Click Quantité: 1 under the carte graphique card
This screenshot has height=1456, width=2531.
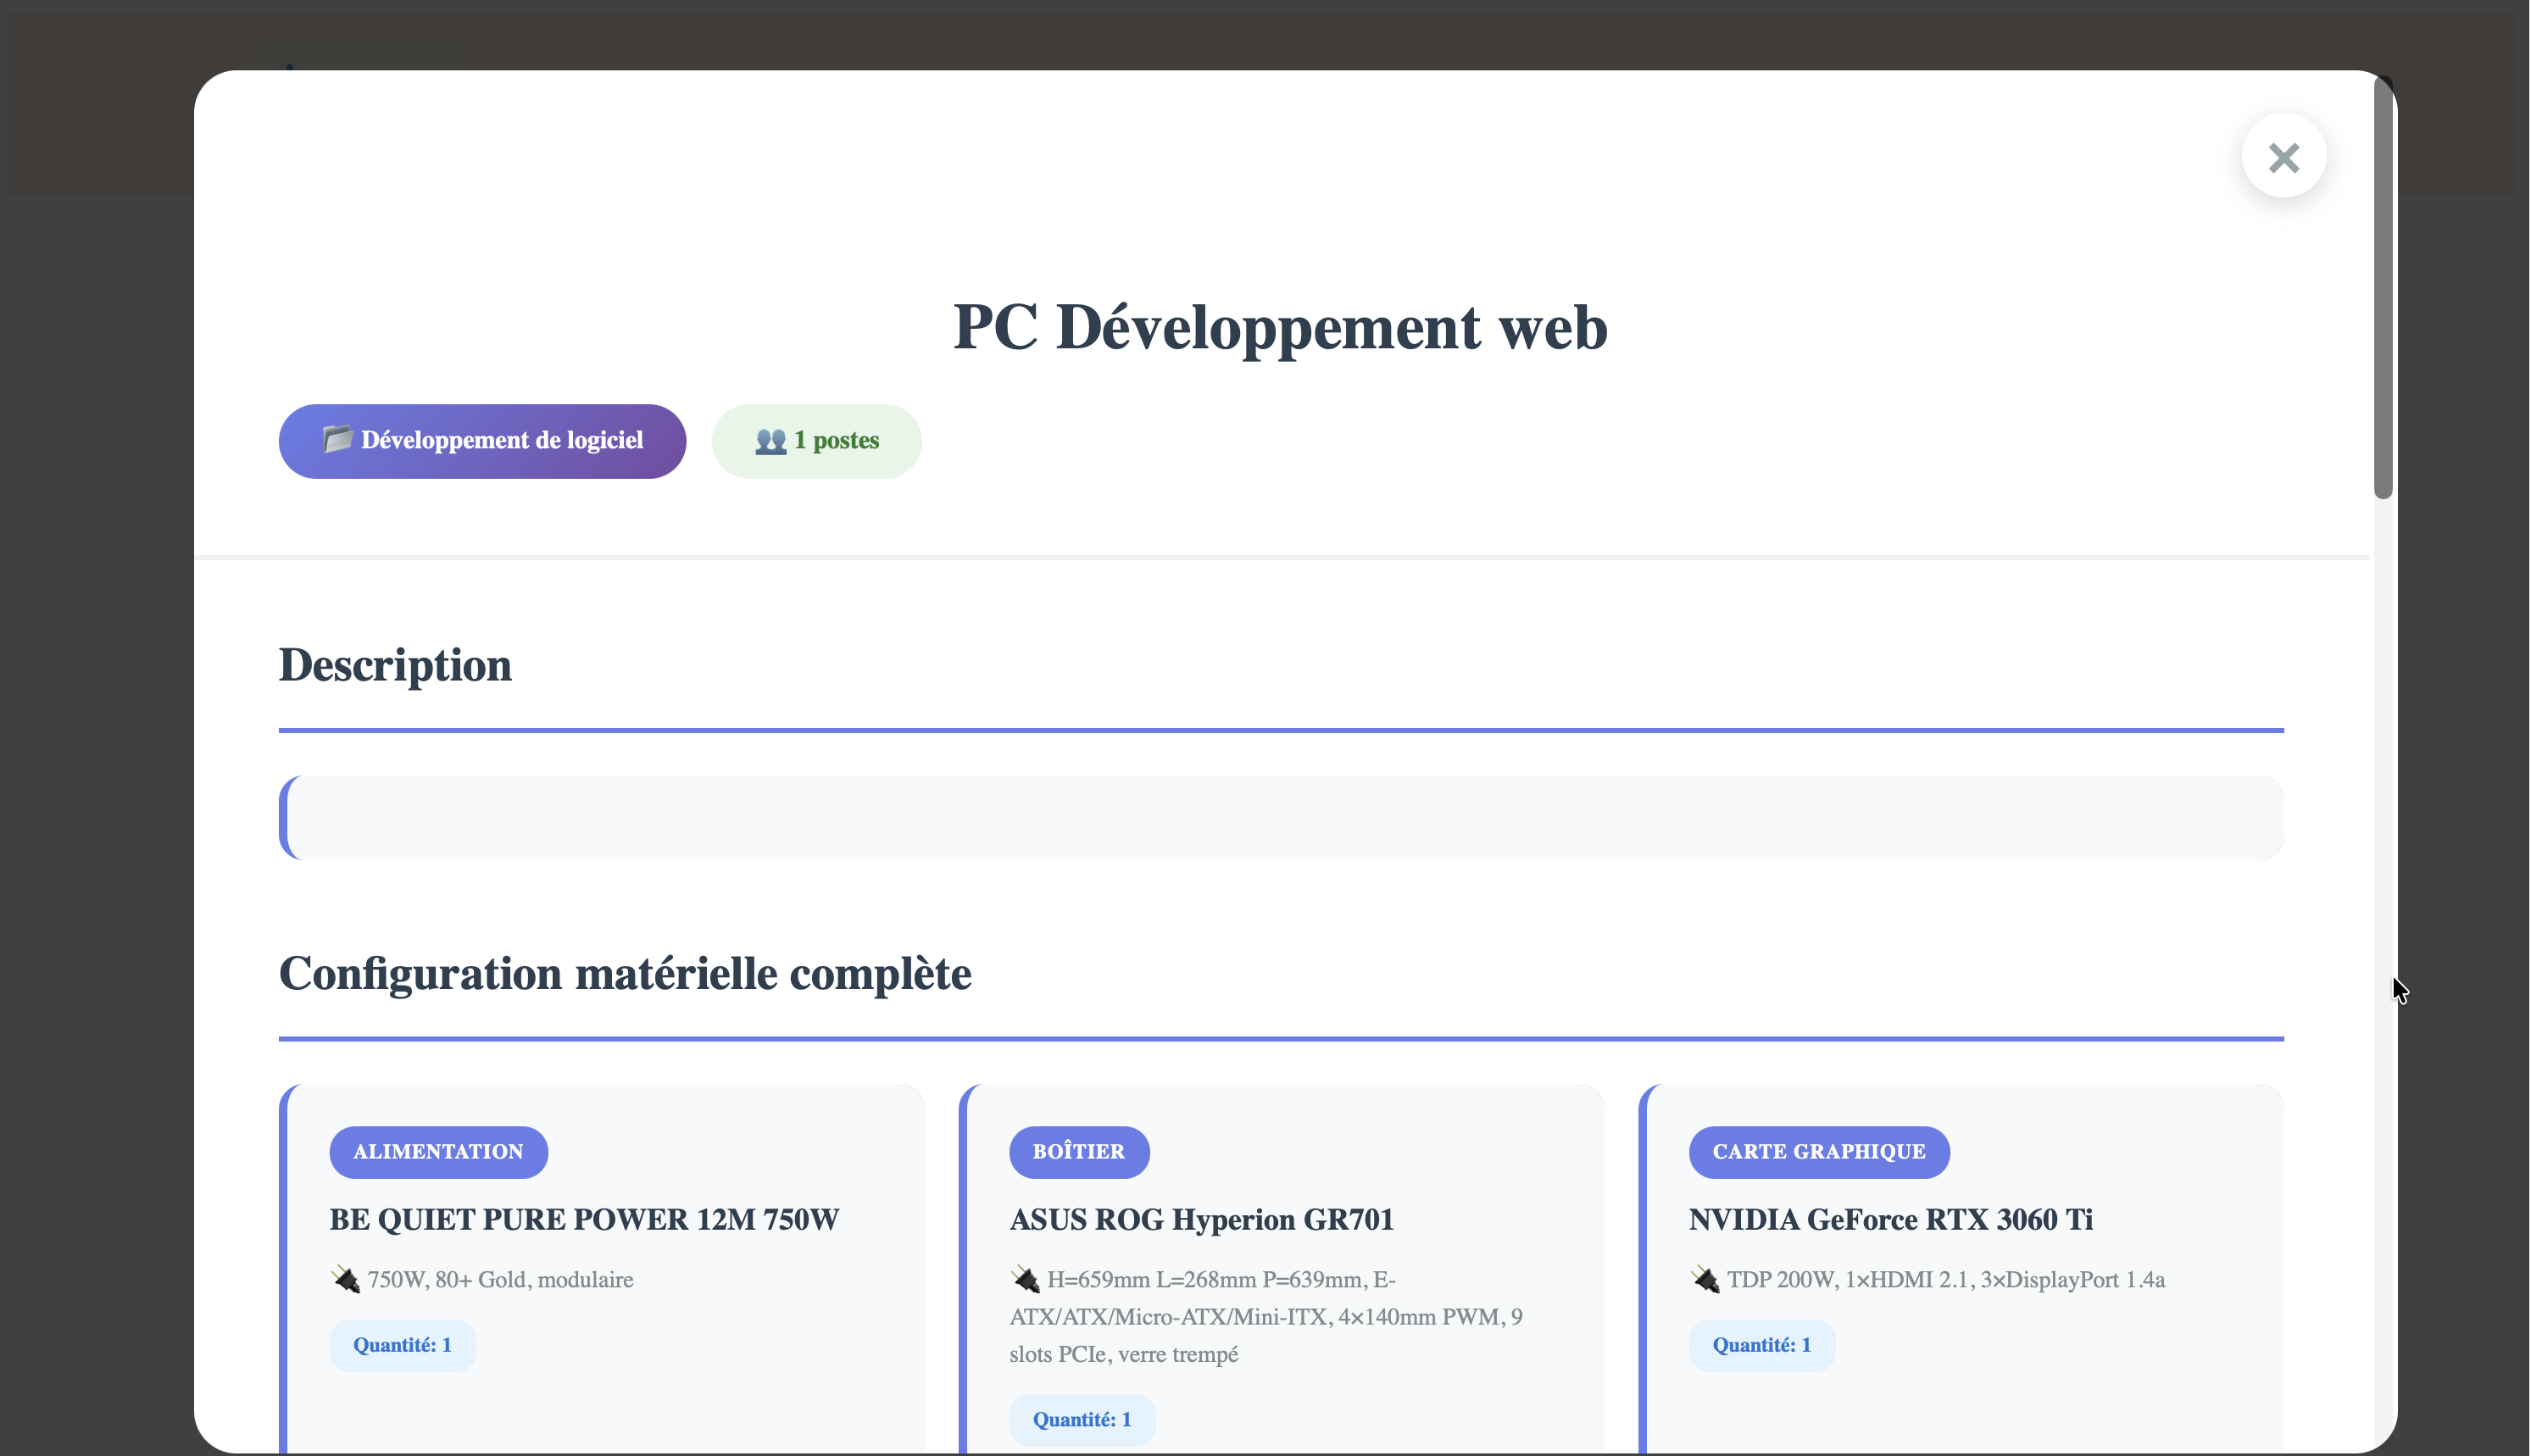pyautogui.click(x=1761, y=1345)
